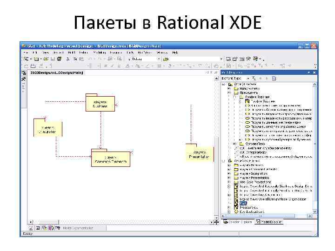Click the Save All toolbar icon

59,59
